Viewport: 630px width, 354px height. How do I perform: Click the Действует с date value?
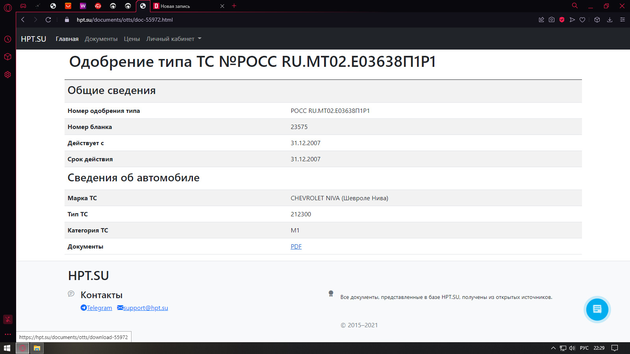point(306,143)
